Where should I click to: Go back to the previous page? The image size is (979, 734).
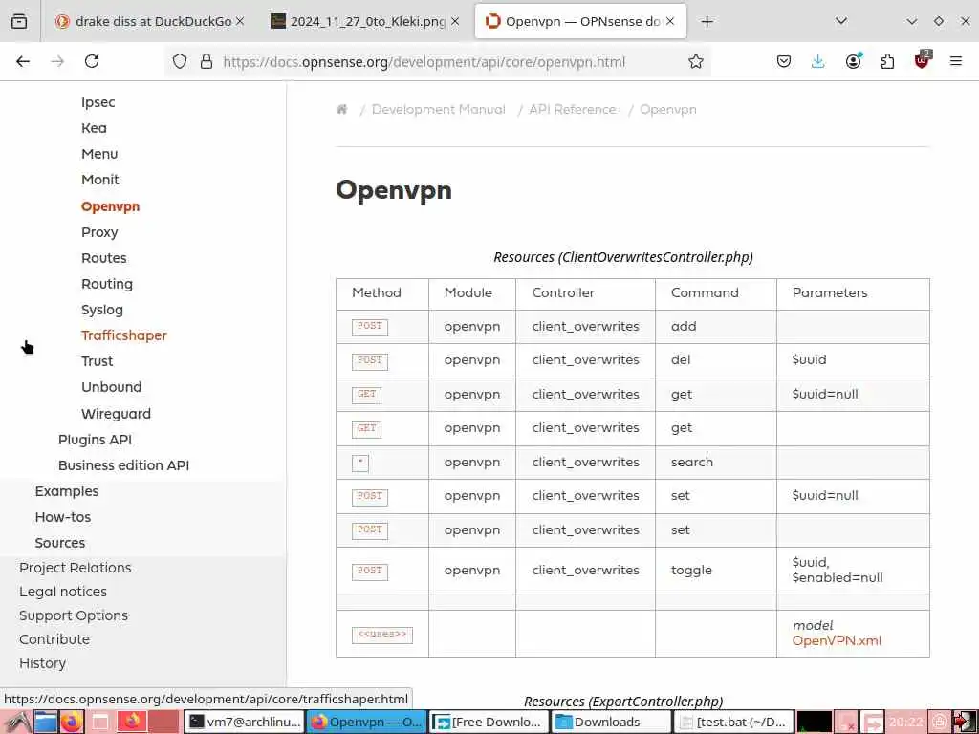pos(23,61)
